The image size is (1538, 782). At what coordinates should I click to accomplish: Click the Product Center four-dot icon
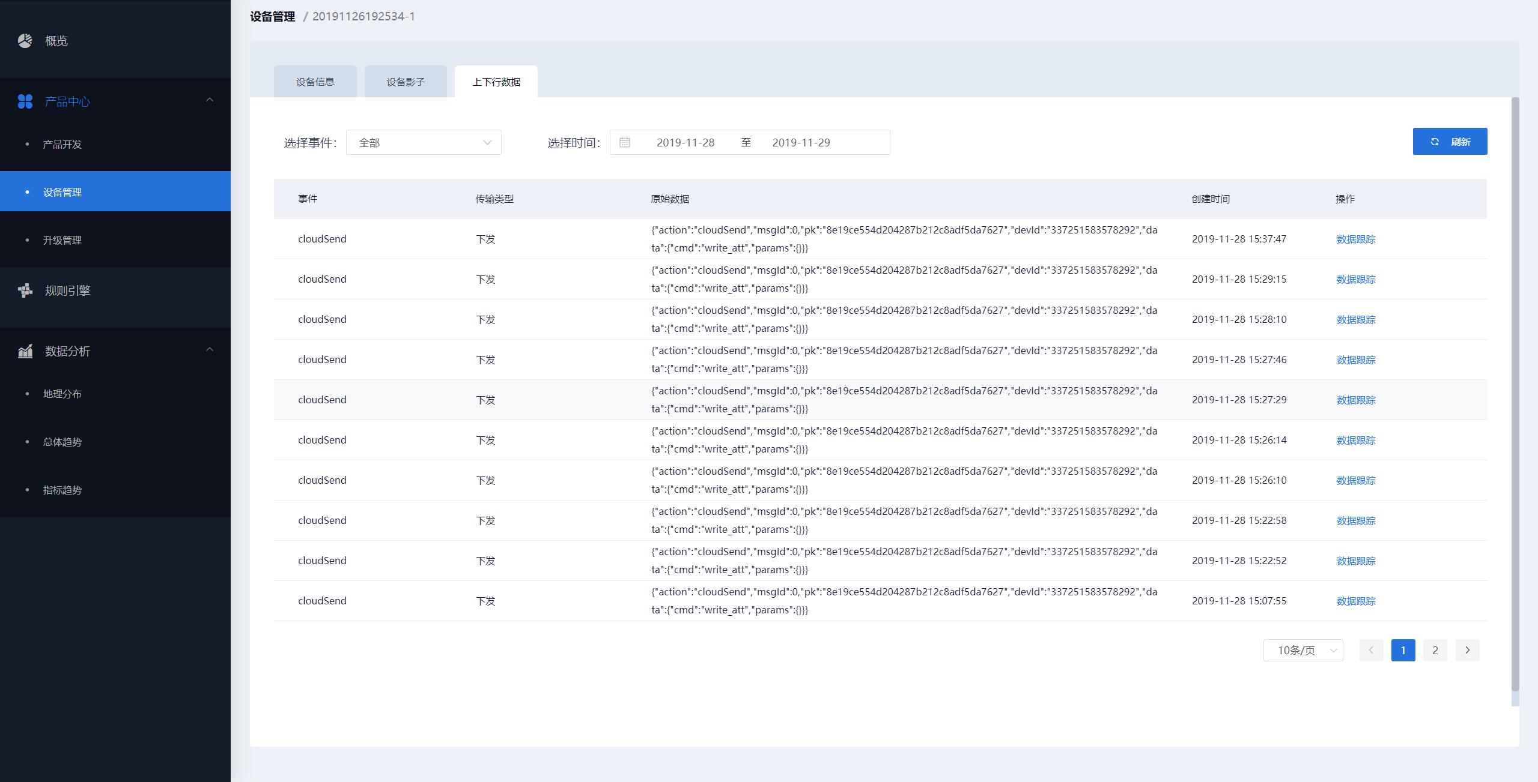[x=25, y=101]
